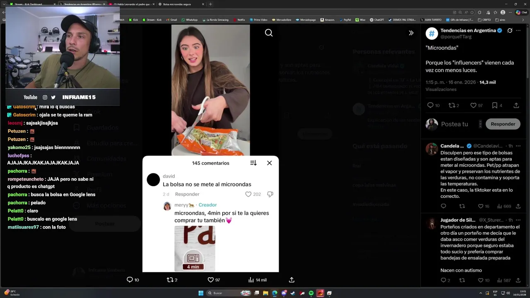This screenshot has width=530, height=298.
Task: Like Jugador de Sil reply showing 10
Action: pos(481,280)
